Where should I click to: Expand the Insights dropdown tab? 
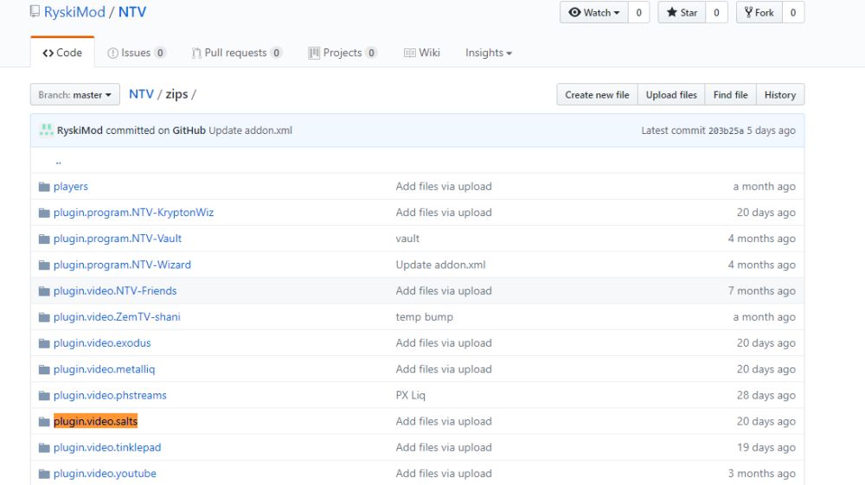coord(489,53)
